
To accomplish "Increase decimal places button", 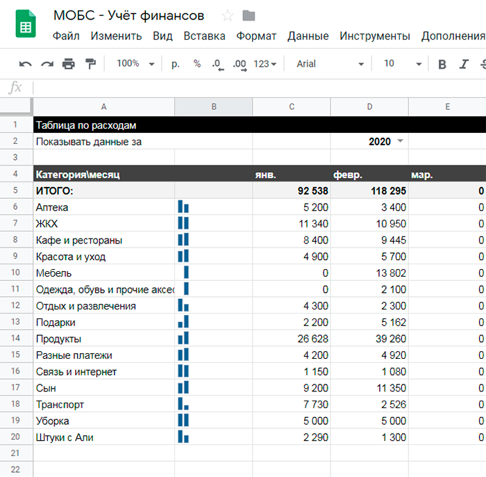I will point(240,65).
